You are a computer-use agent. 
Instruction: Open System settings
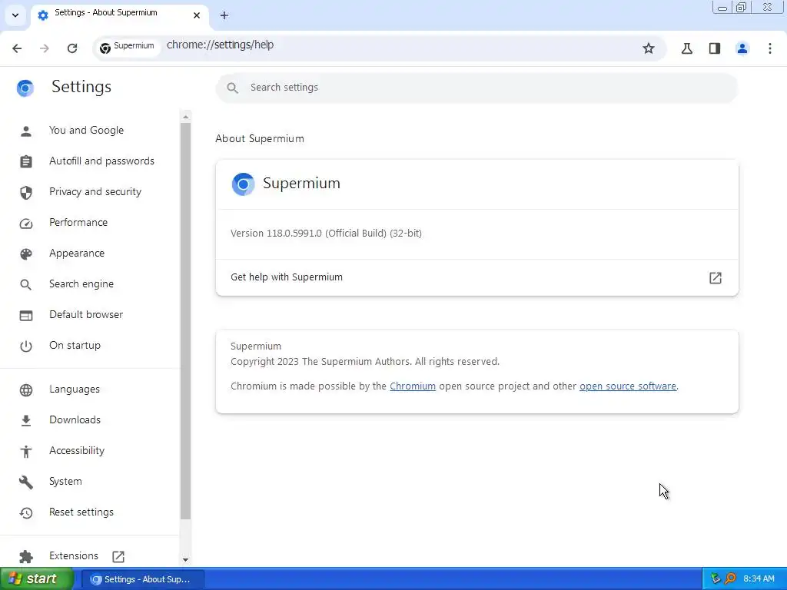[65, 481]
